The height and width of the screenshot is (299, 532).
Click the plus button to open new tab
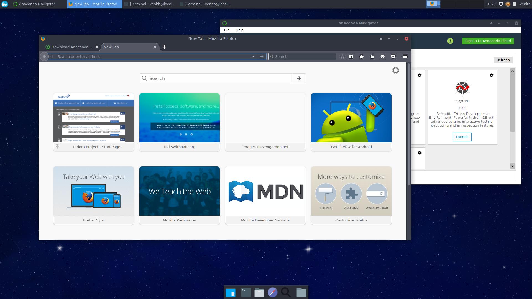164,47
